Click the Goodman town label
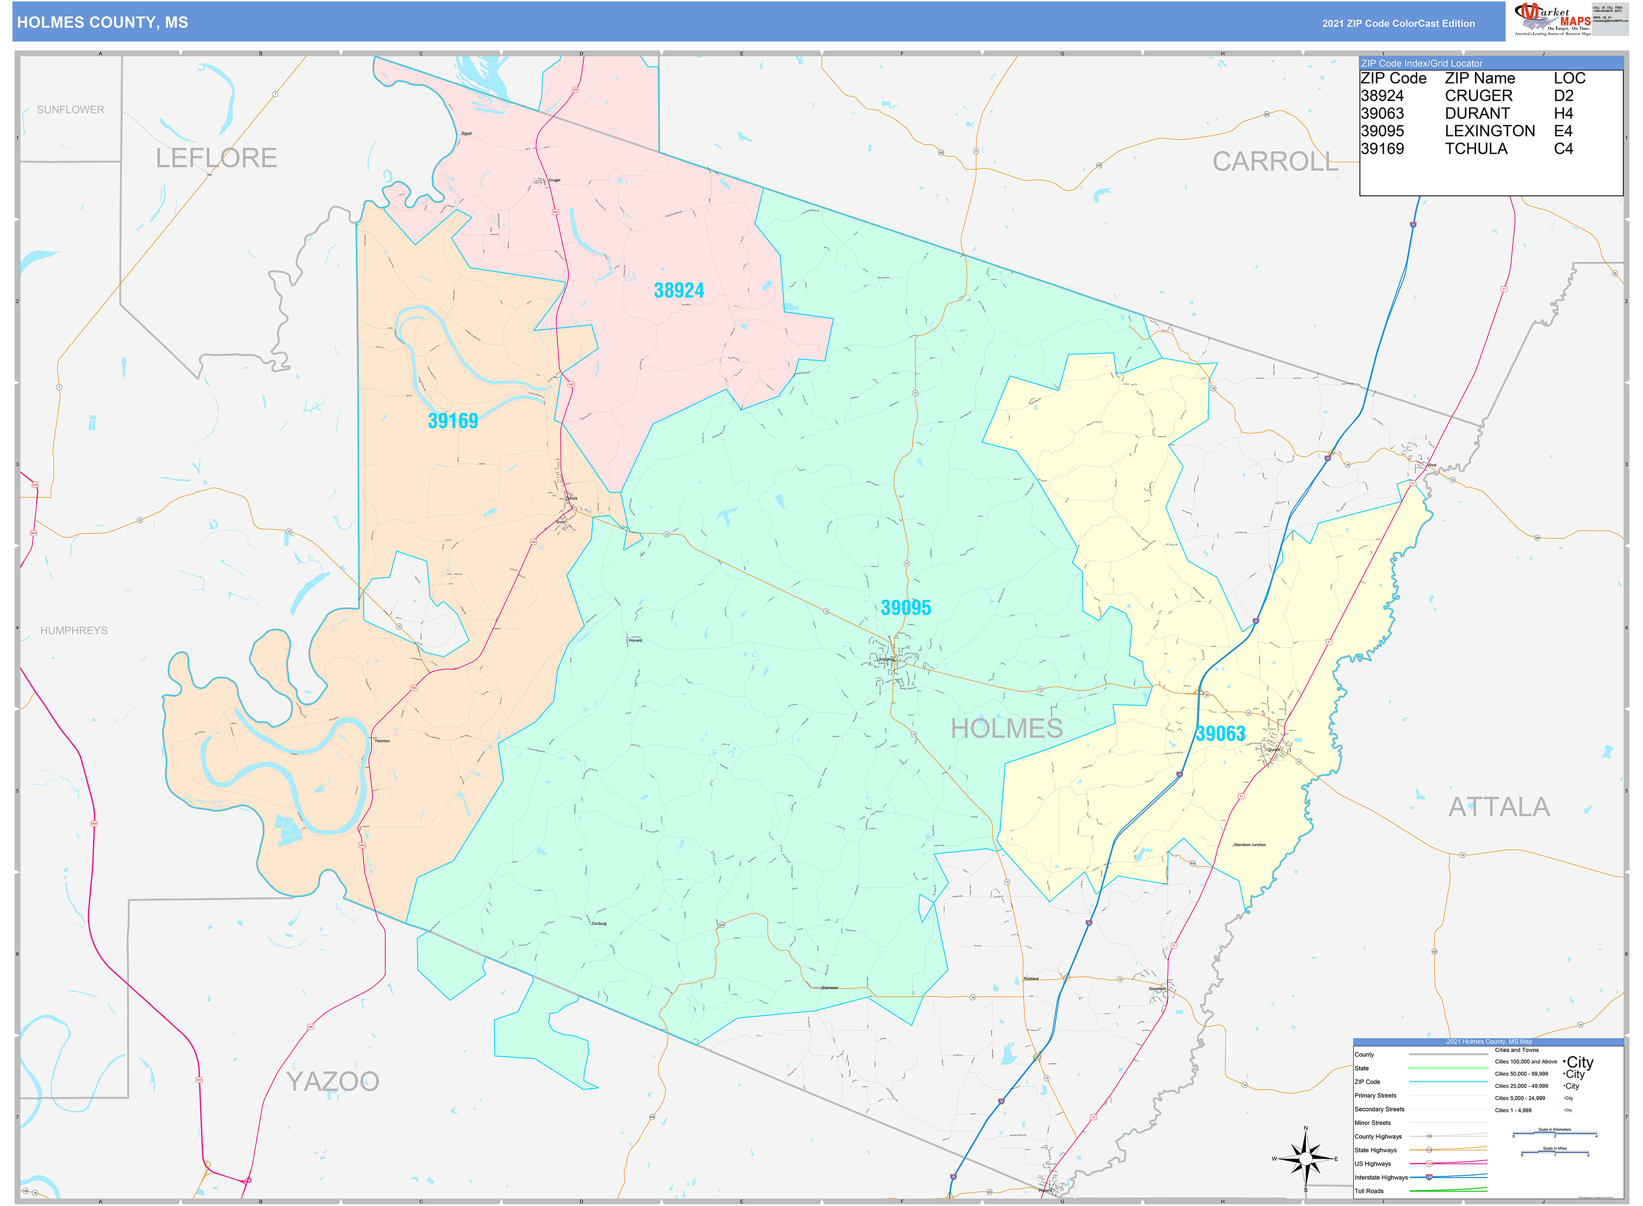Viewport: 1643px width, 1206px height. click(1157, 988)
